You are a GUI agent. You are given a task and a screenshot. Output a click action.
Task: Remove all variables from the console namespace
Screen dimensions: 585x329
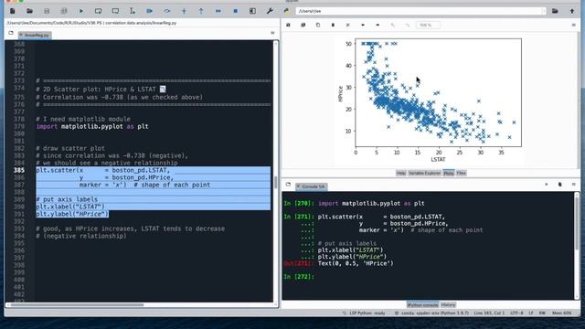pyautogui.click(x=559, y=185)
